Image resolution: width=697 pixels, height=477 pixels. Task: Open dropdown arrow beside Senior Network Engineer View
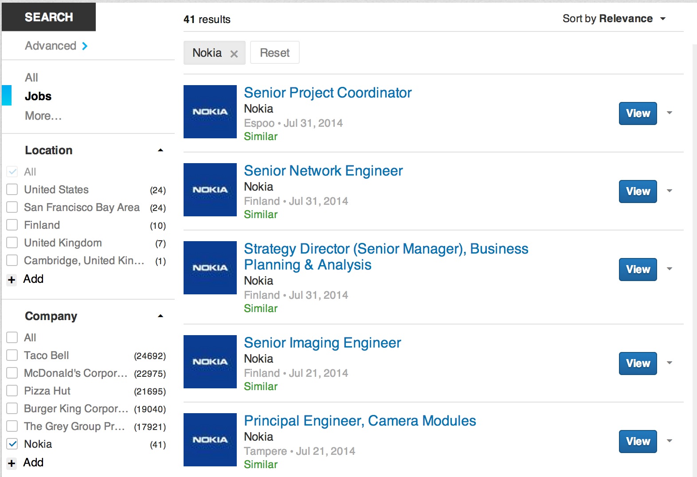point(670,191)
